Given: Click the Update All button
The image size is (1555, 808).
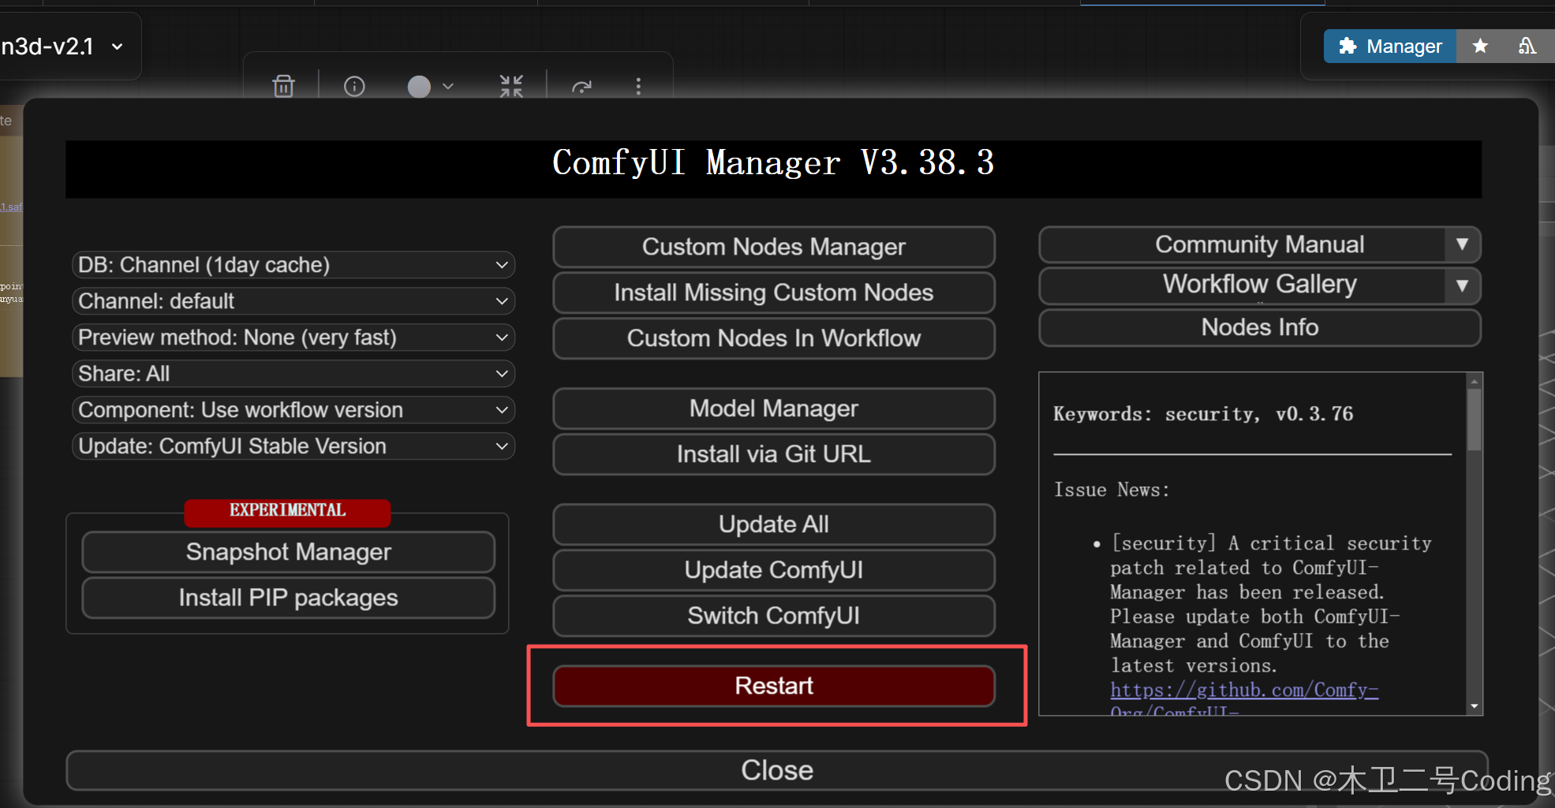Looking at the screenshot, I should coord(773,524).
